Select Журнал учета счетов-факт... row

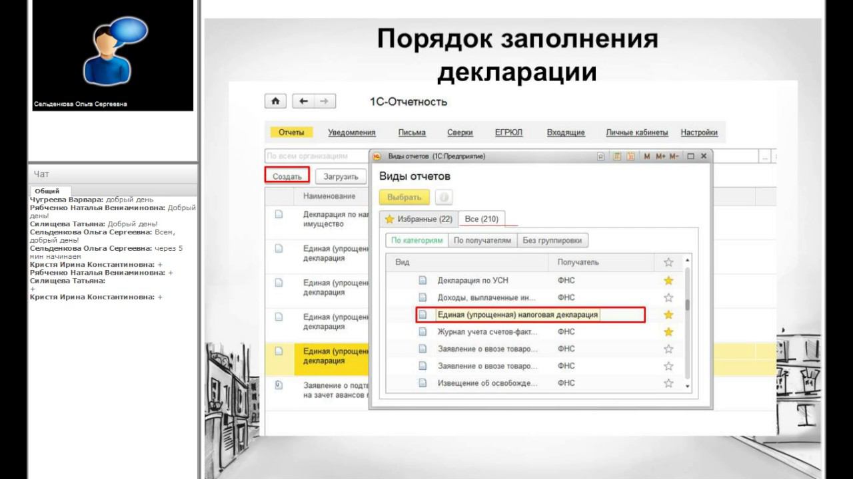click(535, 331)
